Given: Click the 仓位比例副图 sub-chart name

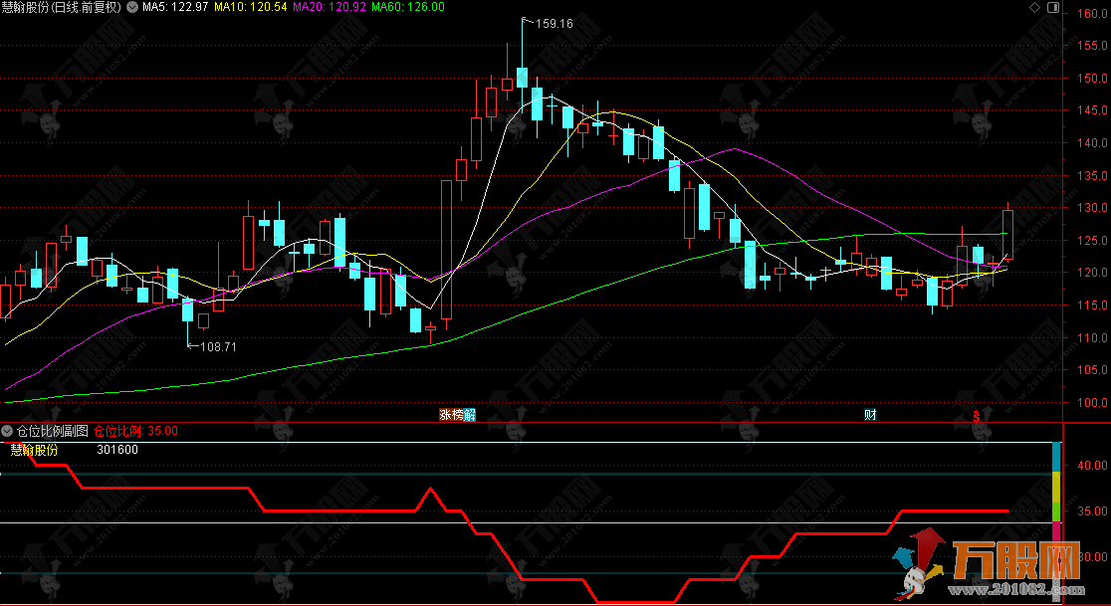Looking at the screenshot, I should [x=53, y=431].
